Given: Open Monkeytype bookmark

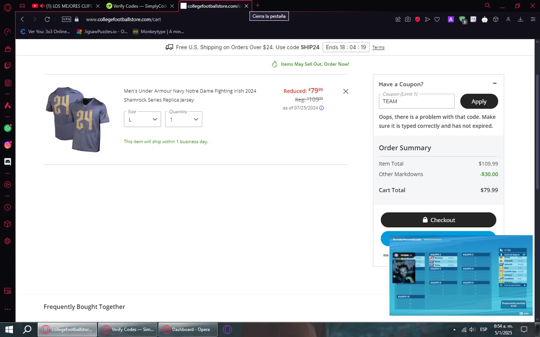Looking at the screenshot, I should [x=158, y=32].
